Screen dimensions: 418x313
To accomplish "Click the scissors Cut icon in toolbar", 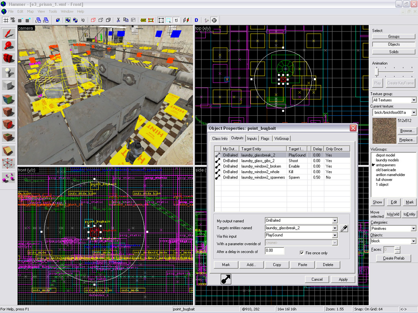I will tap(118, 20).
